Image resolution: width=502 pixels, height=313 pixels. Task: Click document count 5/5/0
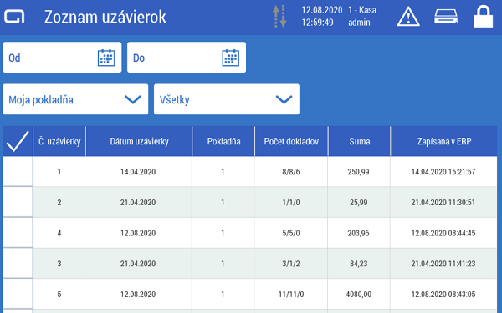(291, 233)
